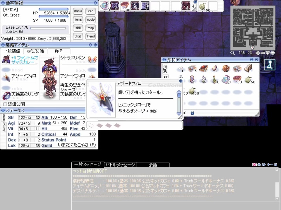
Task: Open the items button
Action: coord(78,20)
